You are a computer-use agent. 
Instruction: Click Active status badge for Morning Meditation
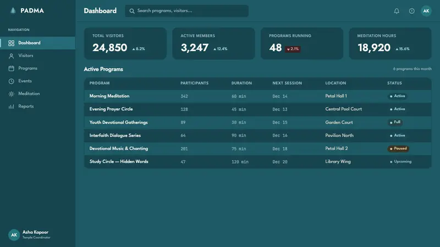tap(398, 96)
